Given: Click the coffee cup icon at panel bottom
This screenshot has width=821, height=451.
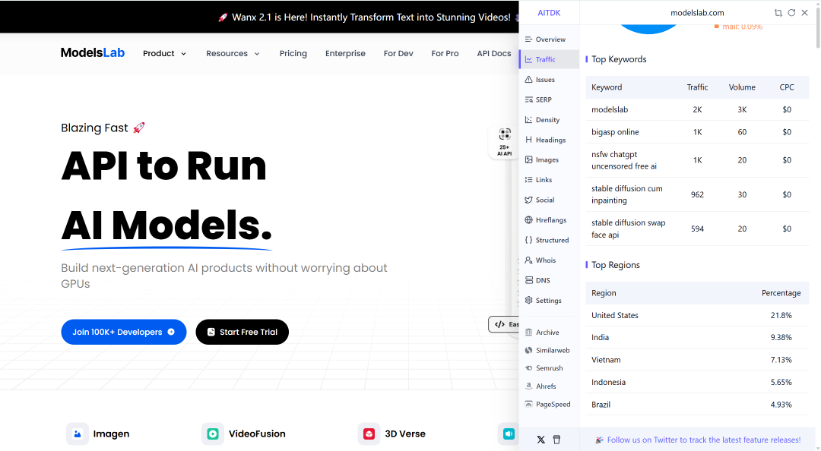Looking at the screenshot, I should 556,440.
